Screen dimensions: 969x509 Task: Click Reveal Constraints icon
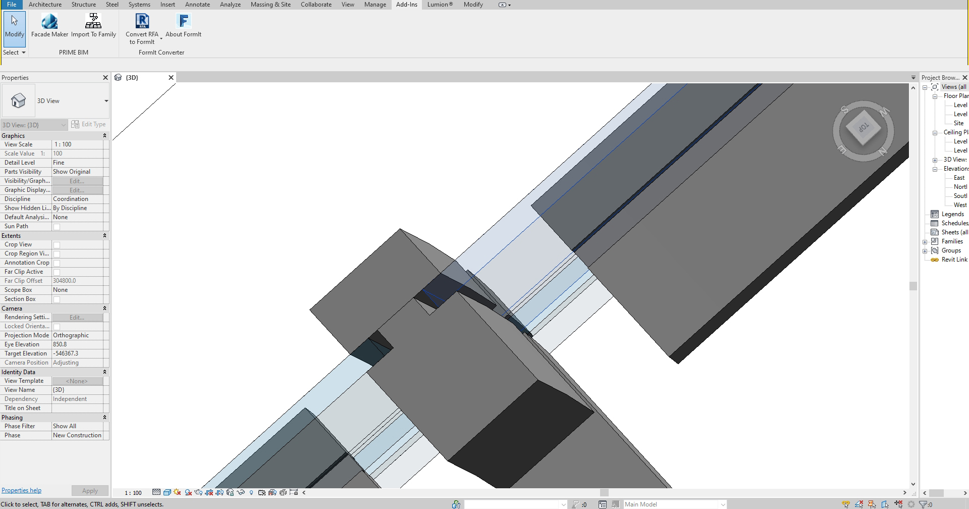[x=294, y=492]
